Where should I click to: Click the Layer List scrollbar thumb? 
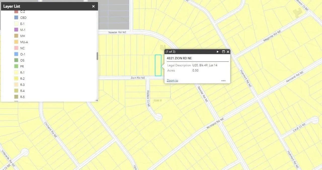pos(97,56)
